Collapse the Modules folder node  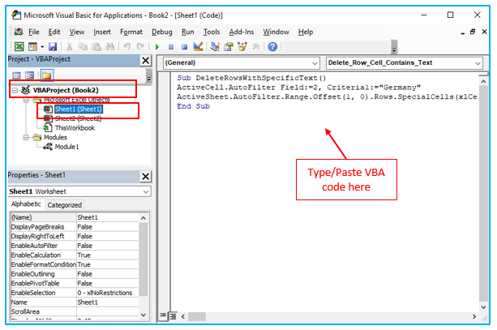click(x=26, y=138)
